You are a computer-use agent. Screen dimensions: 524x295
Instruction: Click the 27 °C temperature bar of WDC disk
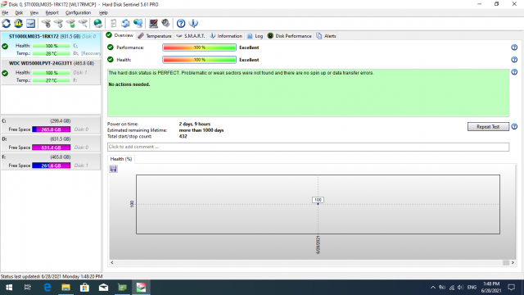point(52,80)
